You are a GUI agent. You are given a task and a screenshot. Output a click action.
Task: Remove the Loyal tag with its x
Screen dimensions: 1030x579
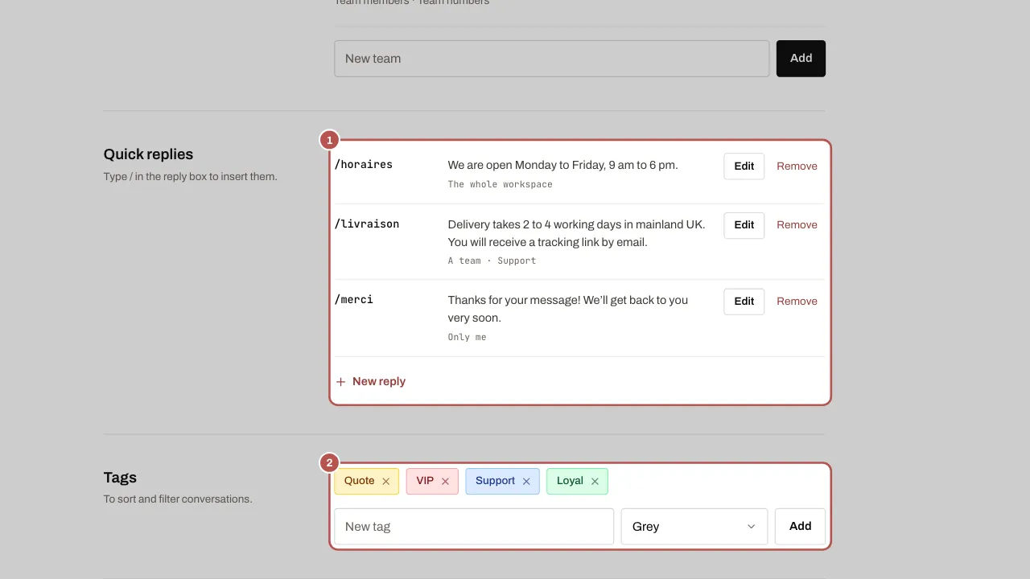tap(595, 482)
